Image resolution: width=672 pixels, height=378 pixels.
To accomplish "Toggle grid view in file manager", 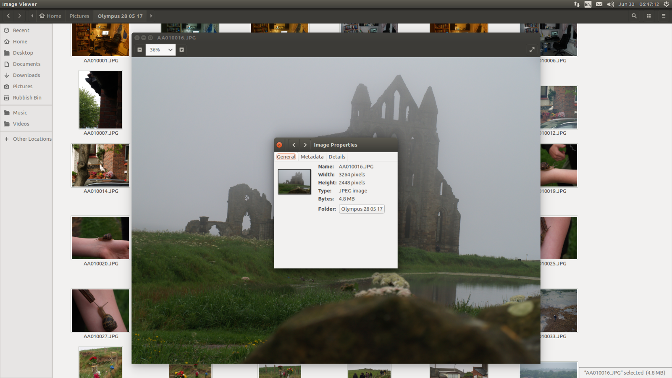I will point(649,16).
